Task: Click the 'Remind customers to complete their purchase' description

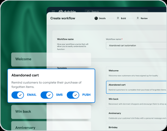Action: 46,85
